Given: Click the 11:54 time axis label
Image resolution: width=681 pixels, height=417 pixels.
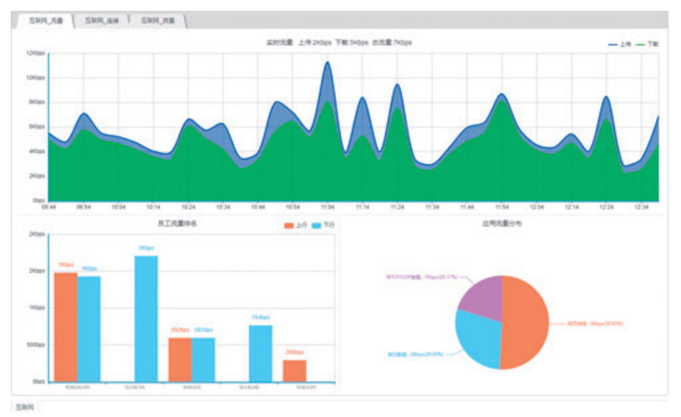Looking at the screenshot, I should pyautogui.click(x=502, y=207).
